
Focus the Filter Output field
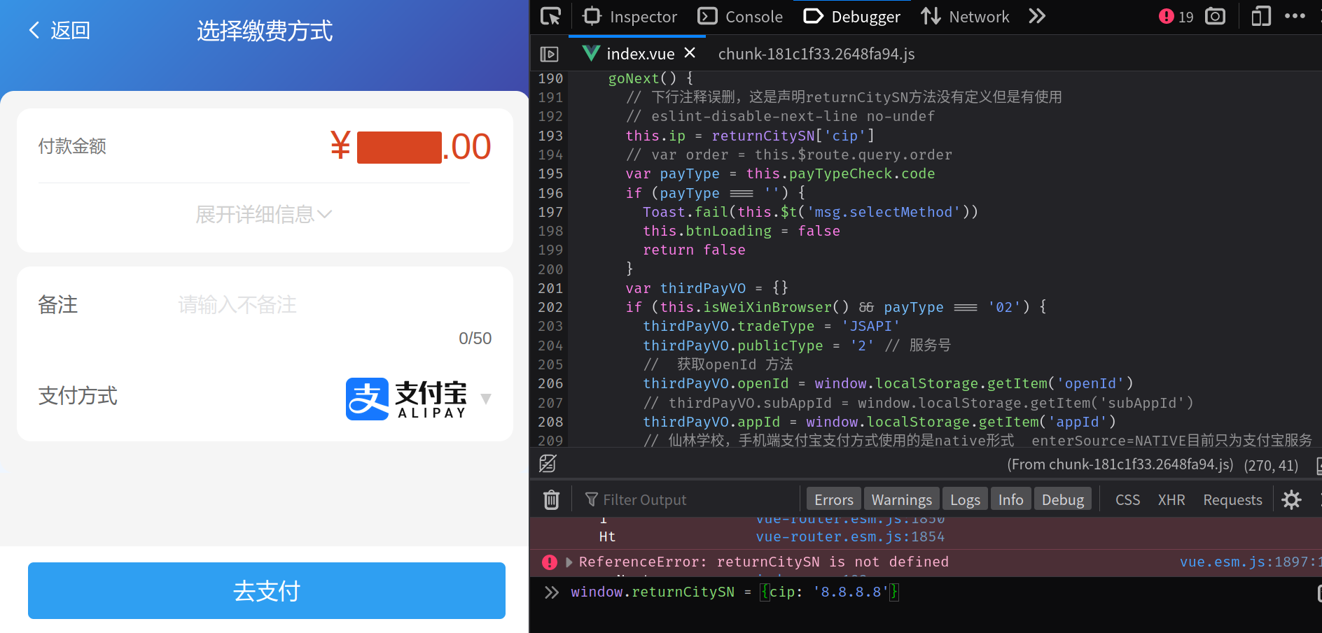[x=692, y=499]
